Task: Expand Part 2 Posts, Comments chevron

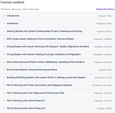Action: click(x=4, y=85)
